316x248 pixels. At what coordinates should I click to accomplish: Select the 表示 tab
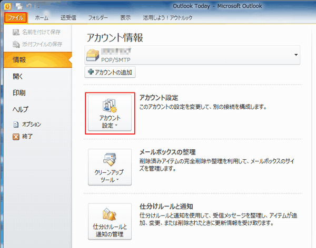pos(125,18)
